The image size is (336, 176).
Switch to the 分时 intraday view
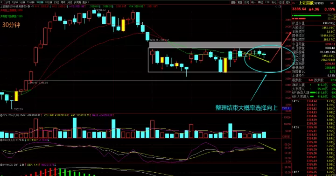[7, 2]
